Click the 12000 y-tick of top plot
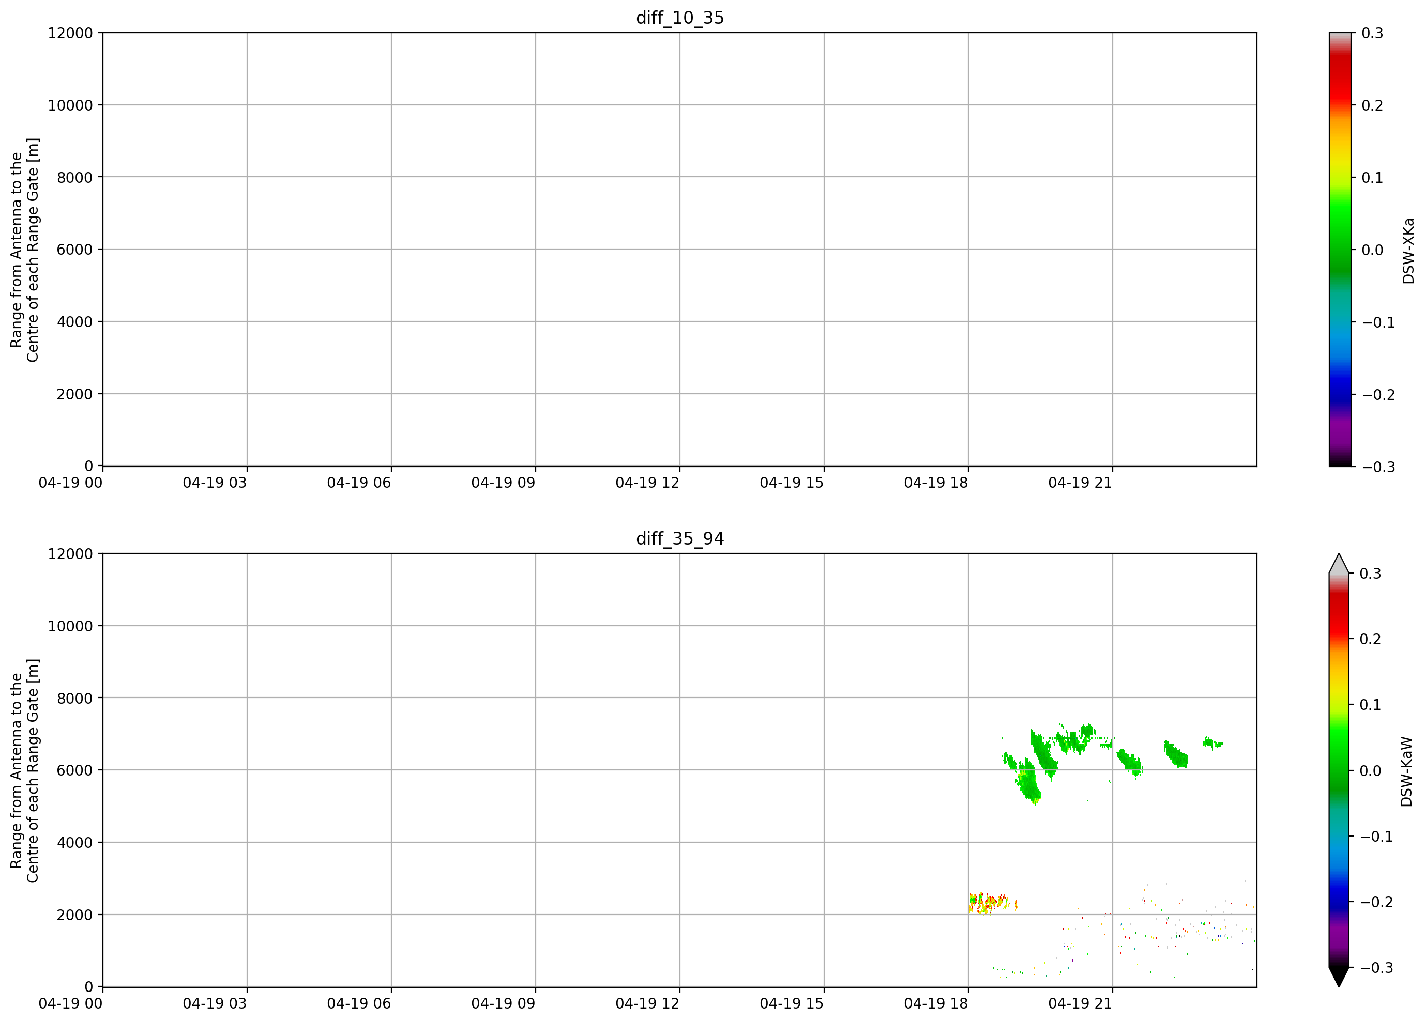This screenshot has height=1022, width=1426. click(x=70, y=33)
